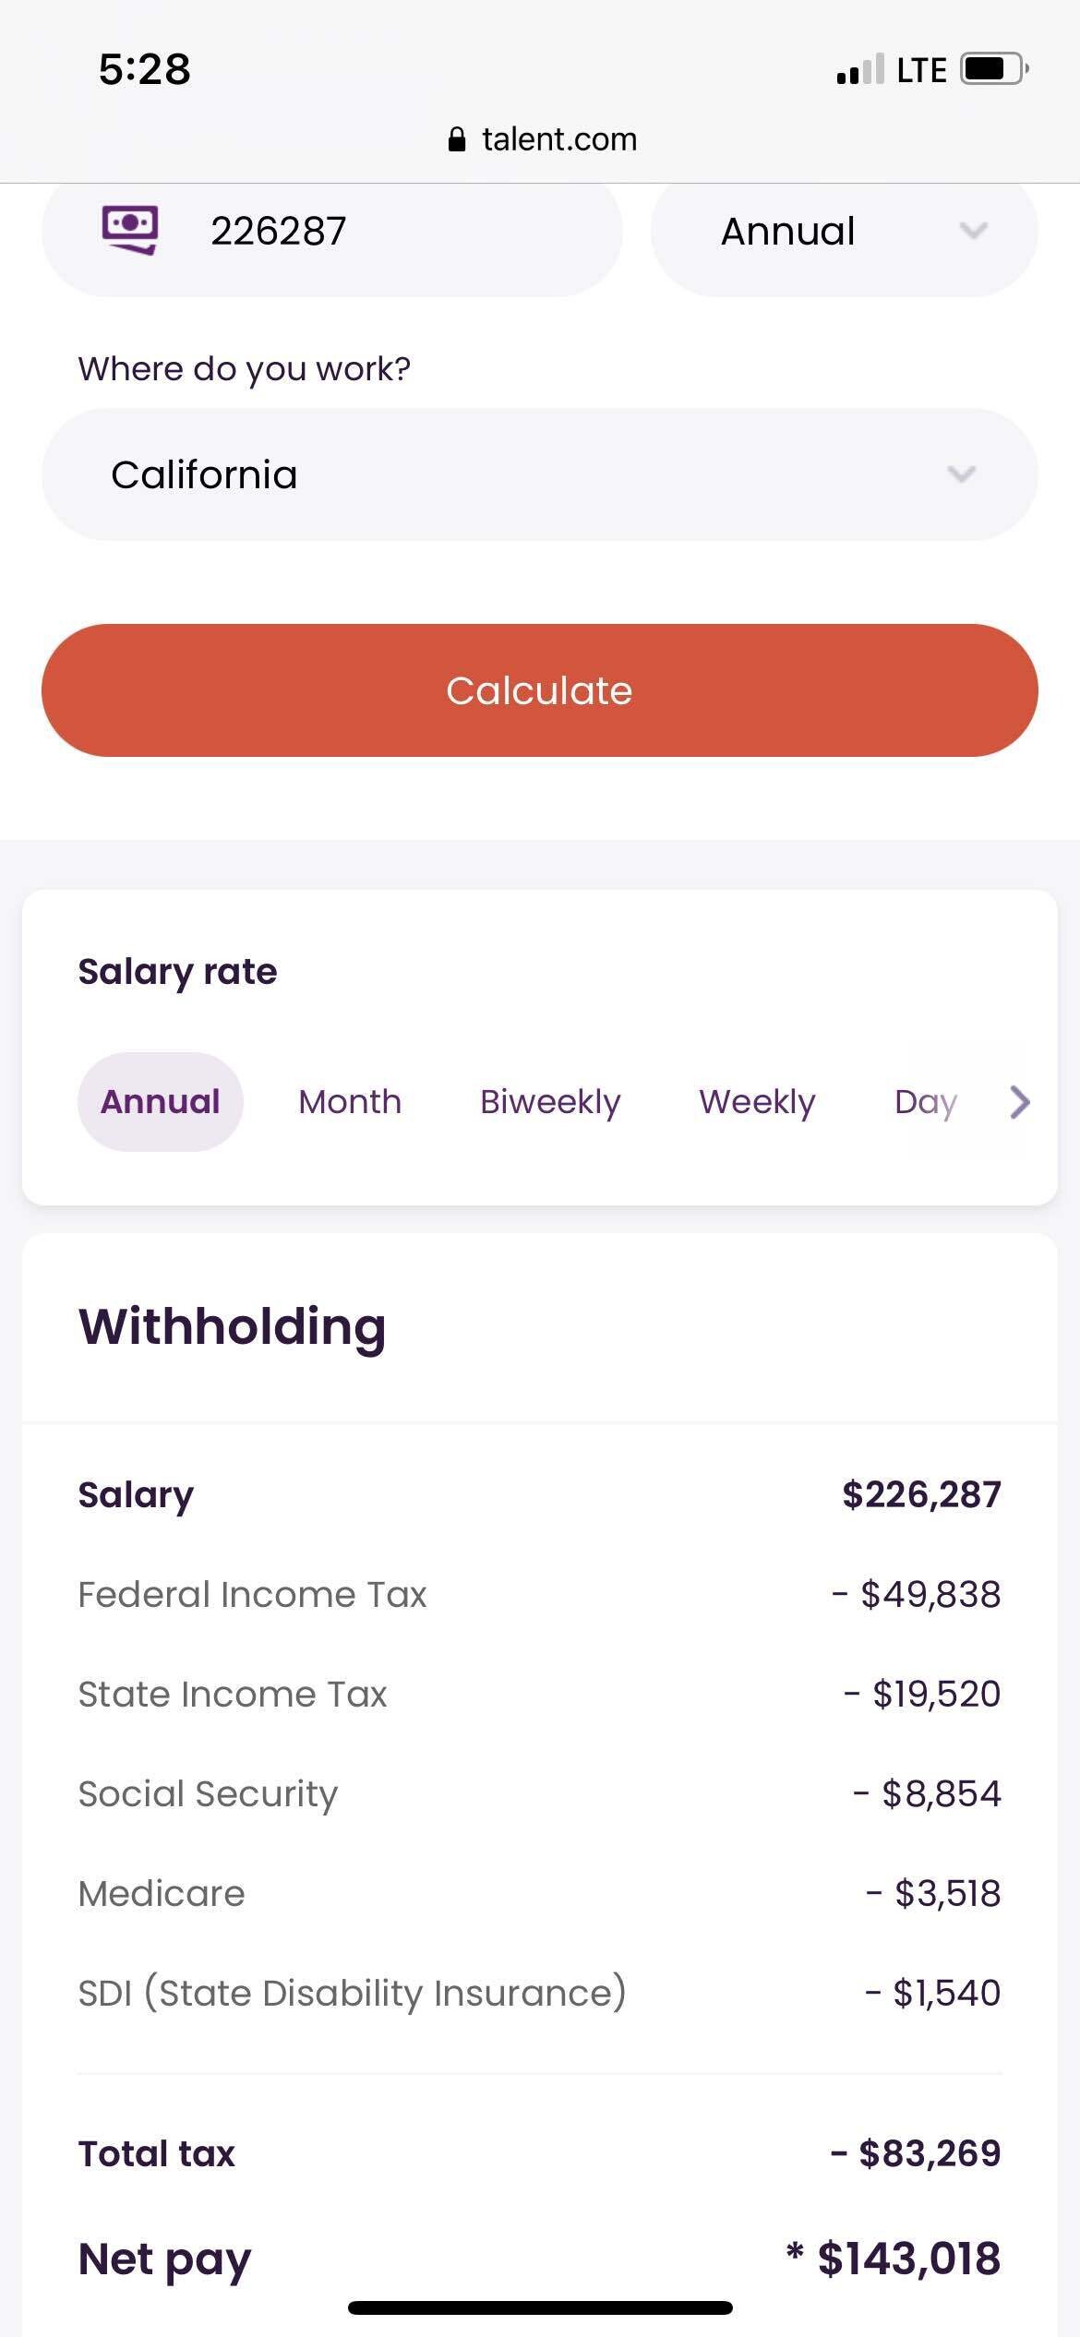This screenshot has width=1080, height=2337.
Task: Click the battery icon
Action: (990, 67)
